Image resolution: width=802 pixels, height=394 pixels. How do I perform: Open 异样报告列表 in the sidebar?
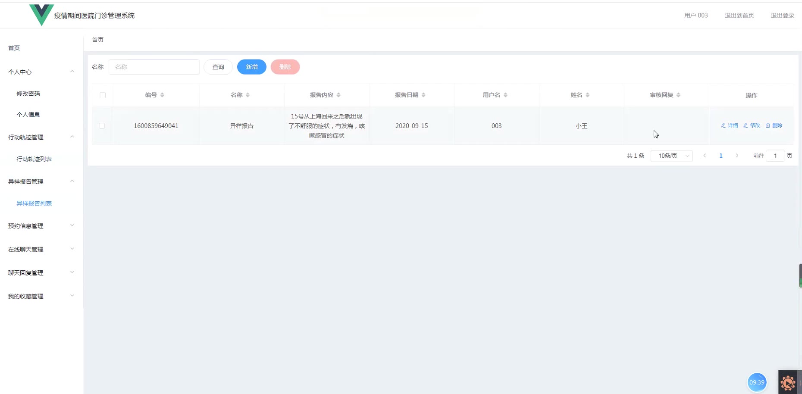(34, 203)
